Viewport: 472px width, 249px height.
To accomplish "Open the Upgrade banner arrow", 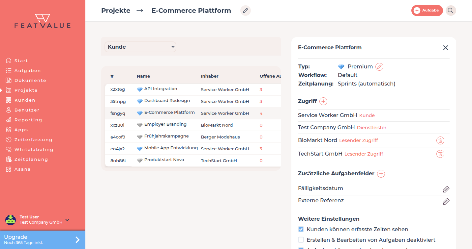I will (x=77, y=240).
